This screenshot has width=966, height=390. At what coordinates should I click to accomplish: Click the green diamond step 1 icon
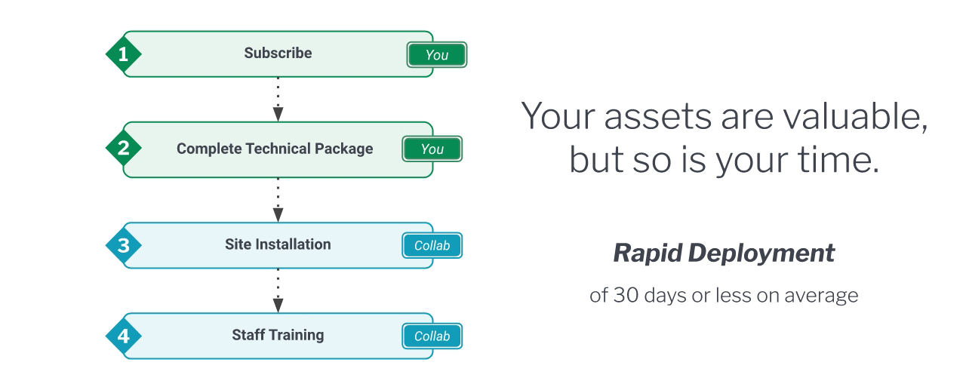coord(124,54)
